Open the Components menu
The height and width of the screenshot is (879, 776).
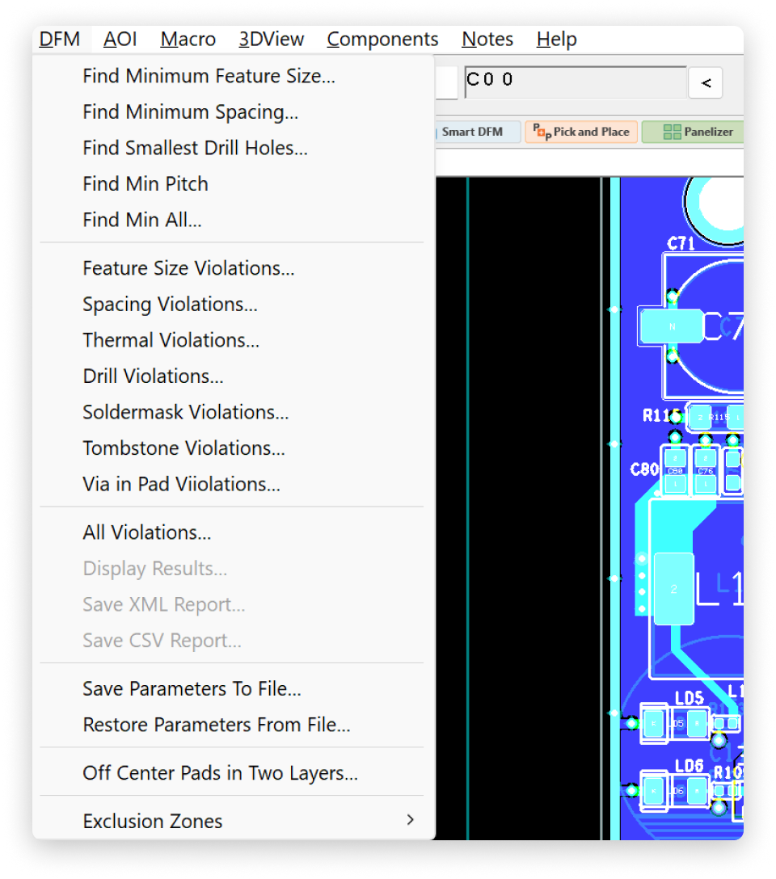click(x=382, y=39)
